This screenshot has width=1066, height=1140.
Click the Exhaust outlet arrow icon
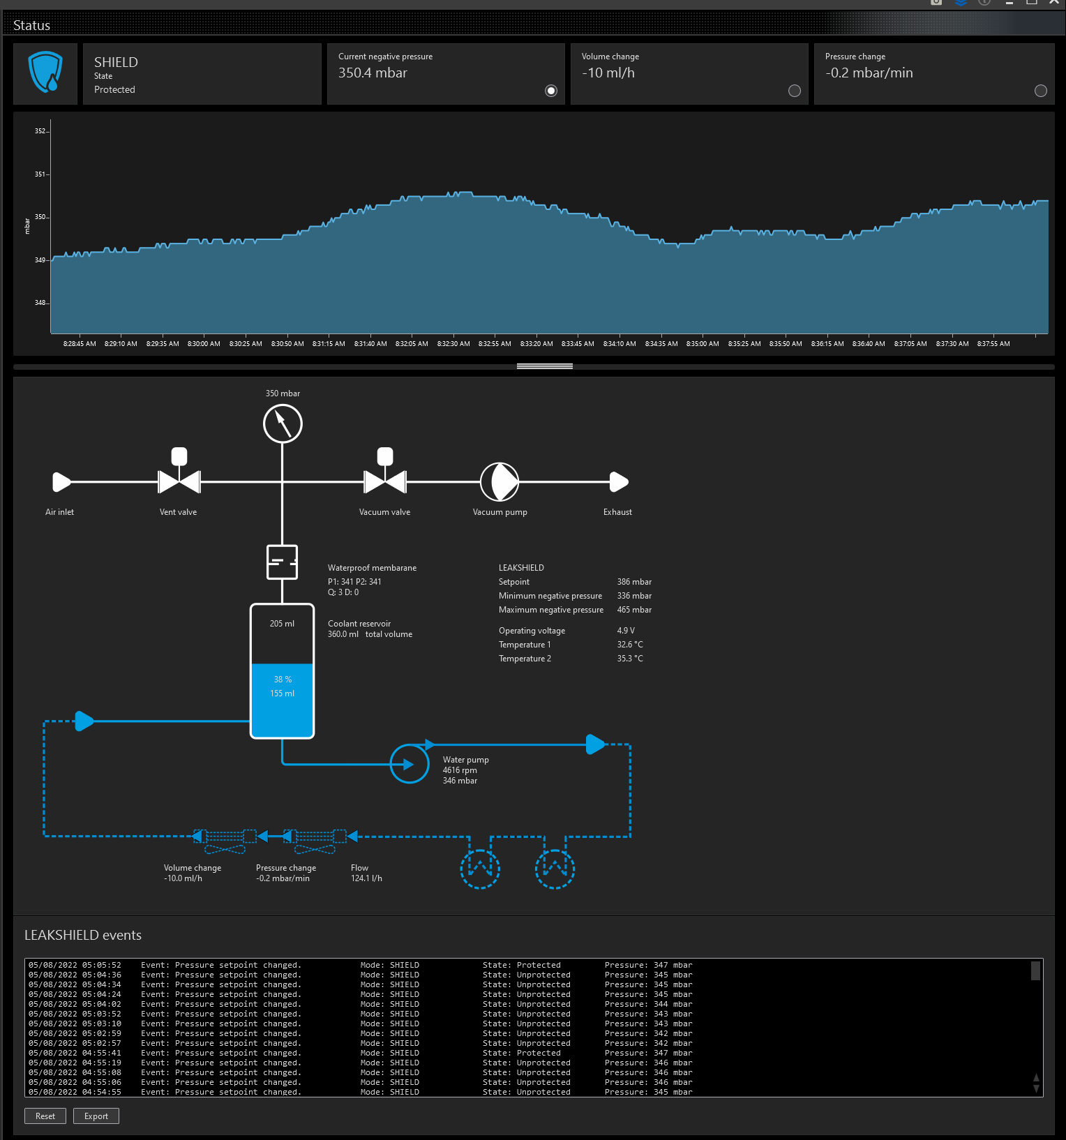point(619,481)
